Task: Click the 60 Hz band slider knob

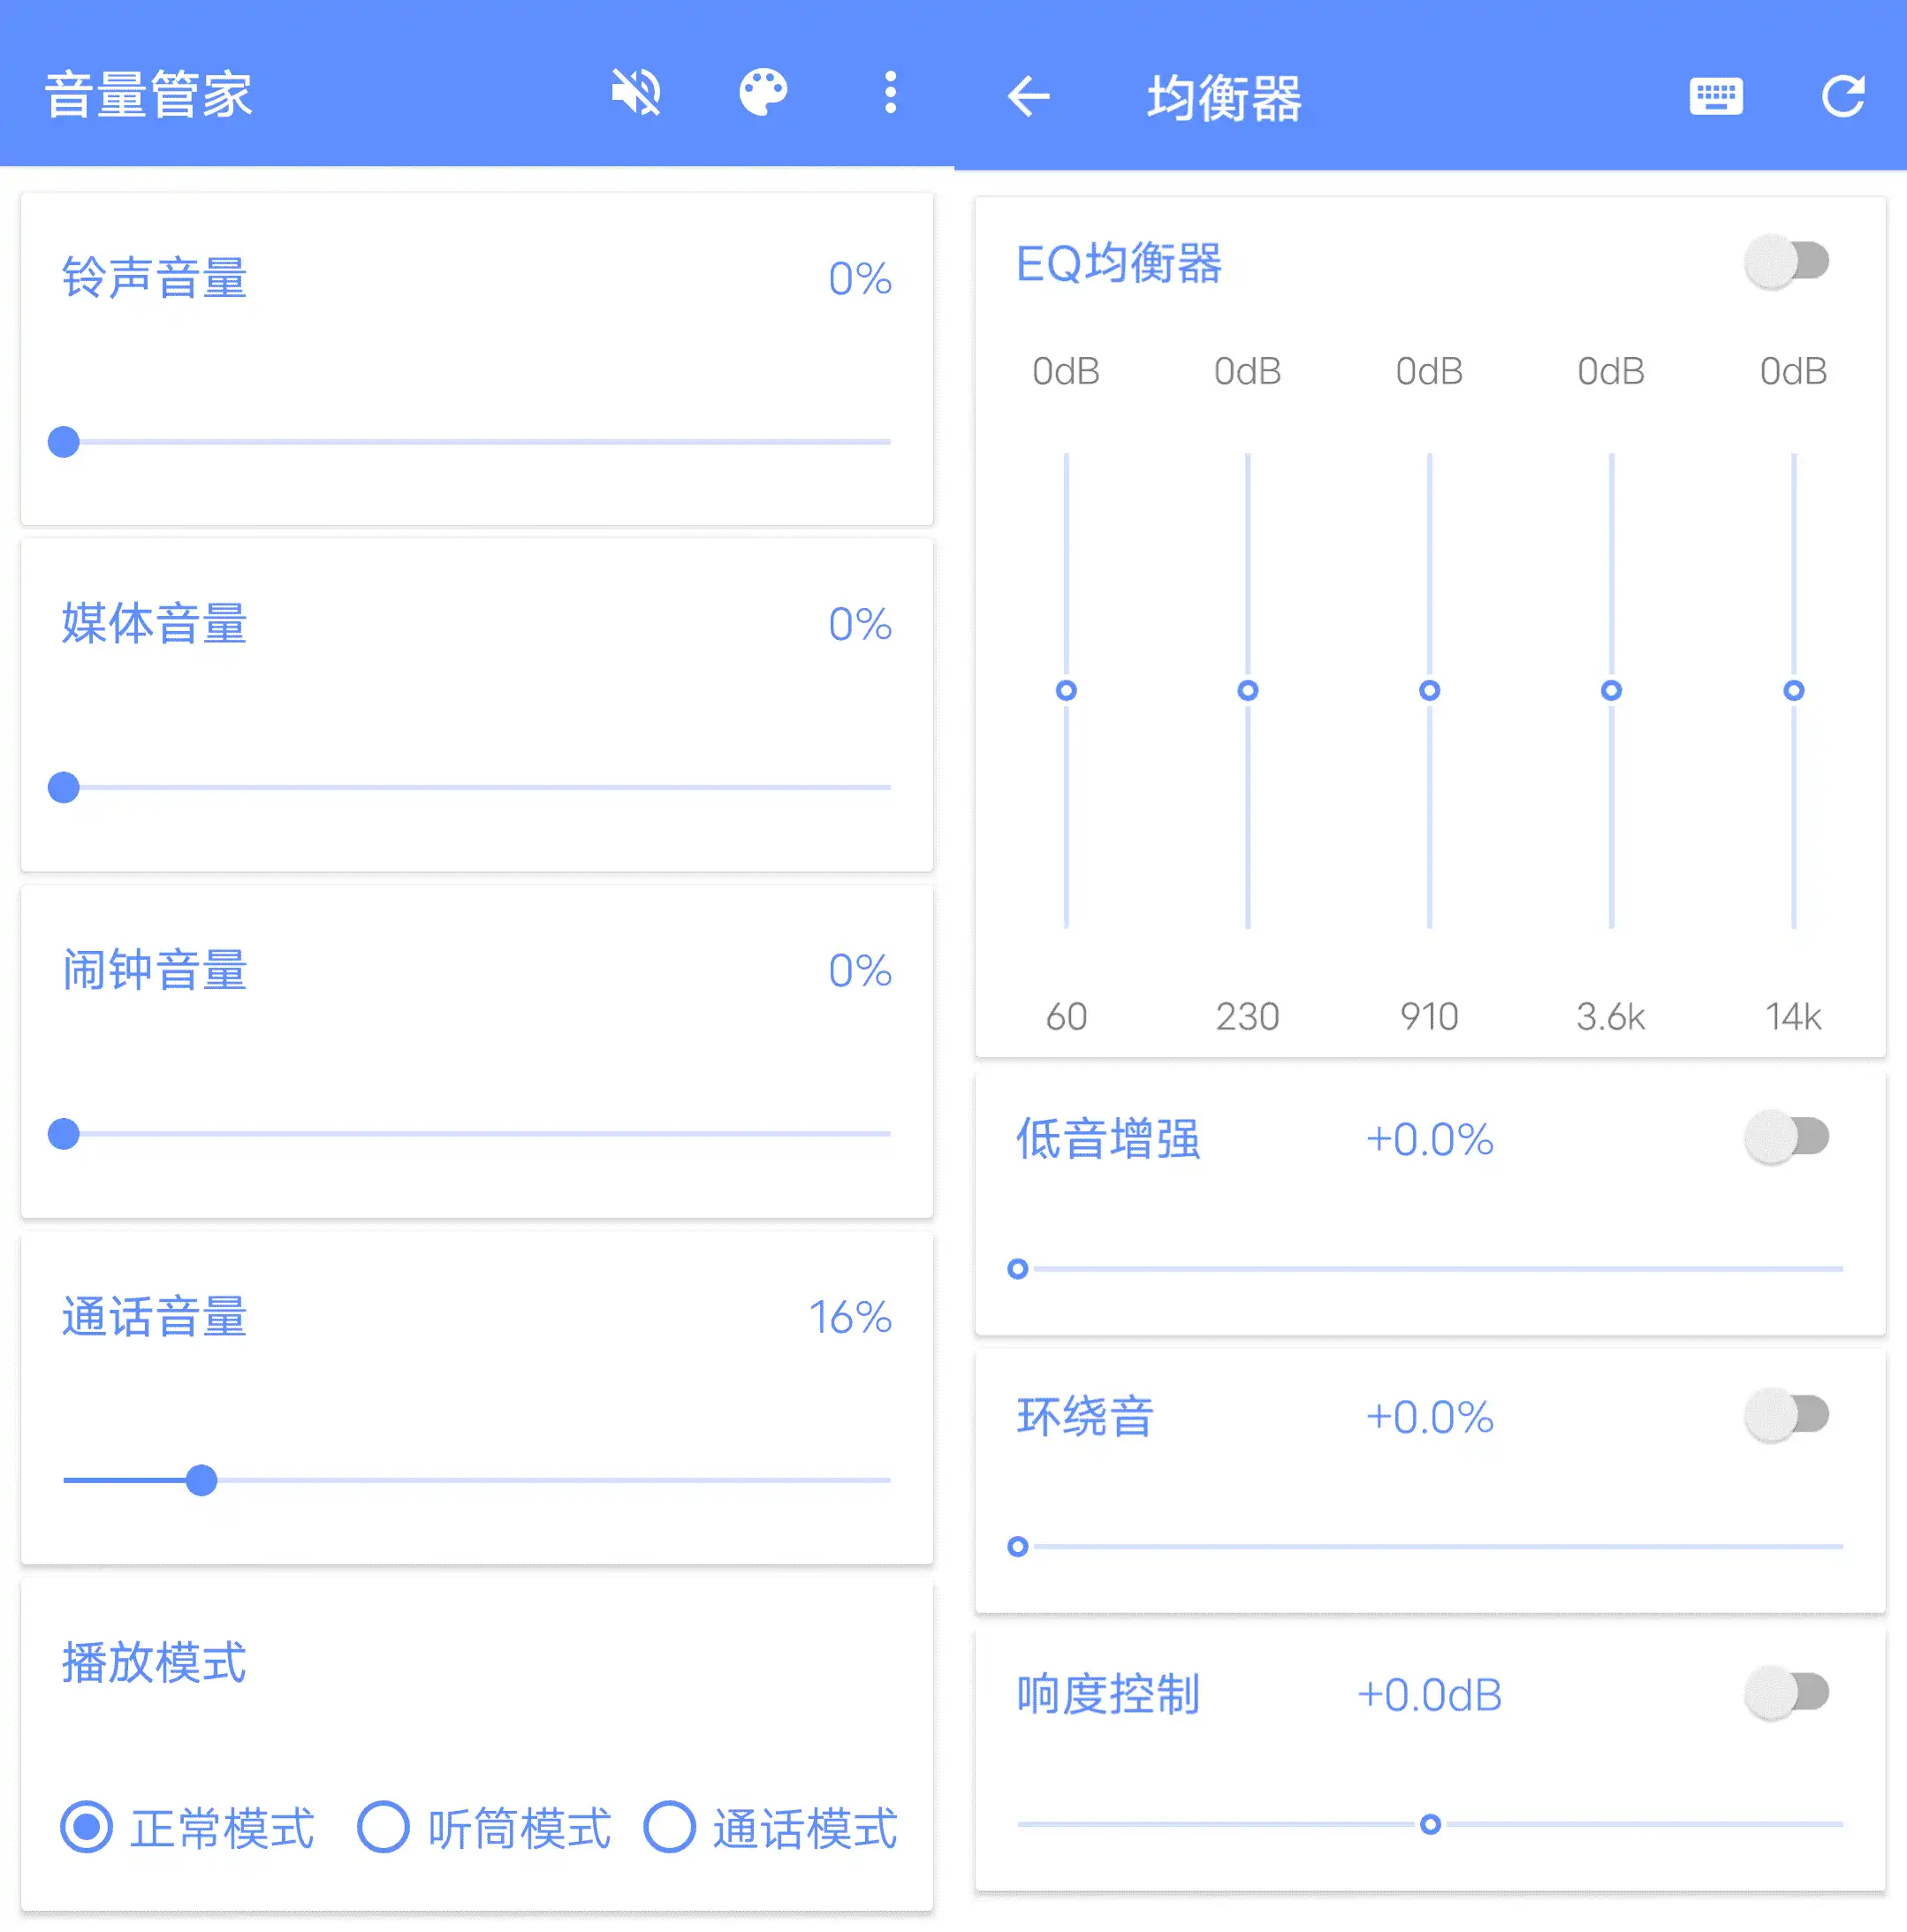Action: click(1066, 691)
